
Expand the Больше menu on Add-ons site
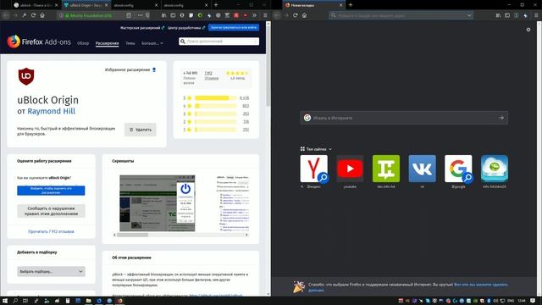click(x=152, y=43)
